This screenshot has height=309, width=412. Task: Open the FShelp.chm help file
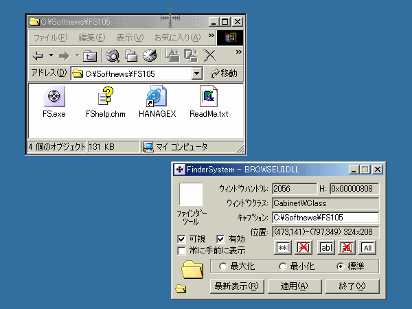105,96
